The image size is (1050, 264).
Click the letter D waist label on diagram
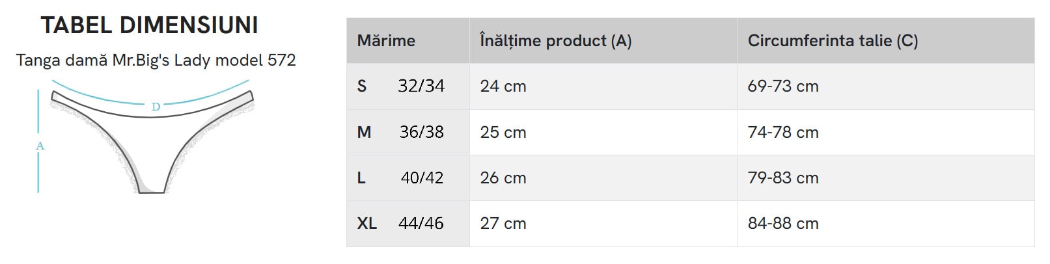point(156,107)
